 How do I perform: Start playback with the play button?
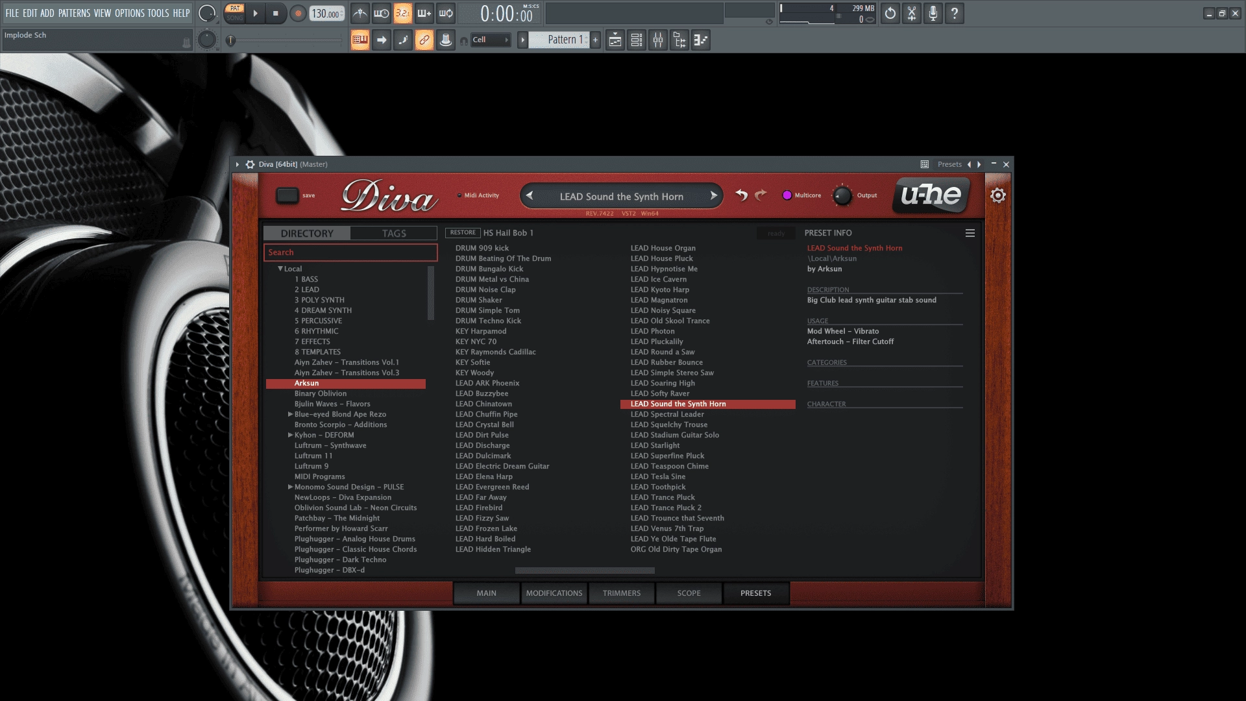pos(255,13)
